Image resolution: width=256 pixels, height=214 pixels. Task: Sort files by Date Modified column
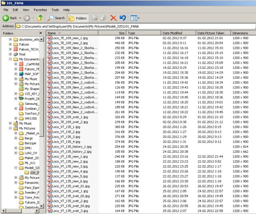(x=172, y=33)
